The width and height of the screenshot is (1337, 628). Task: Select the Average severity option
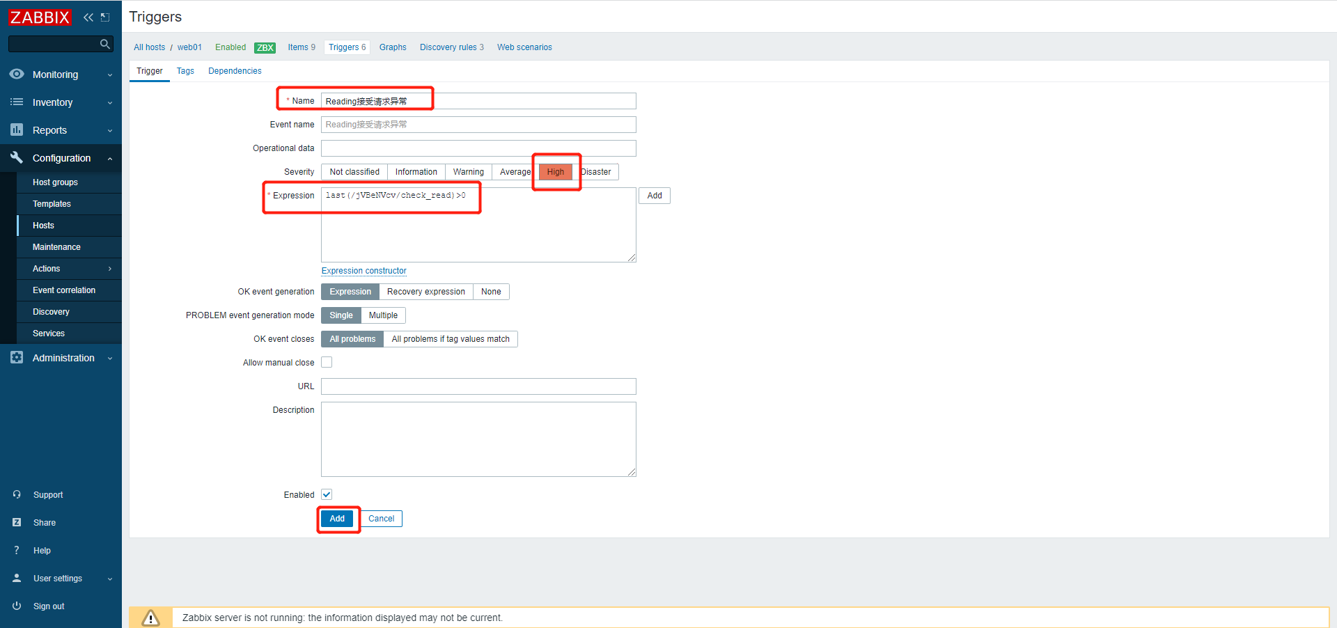(515, 172)
